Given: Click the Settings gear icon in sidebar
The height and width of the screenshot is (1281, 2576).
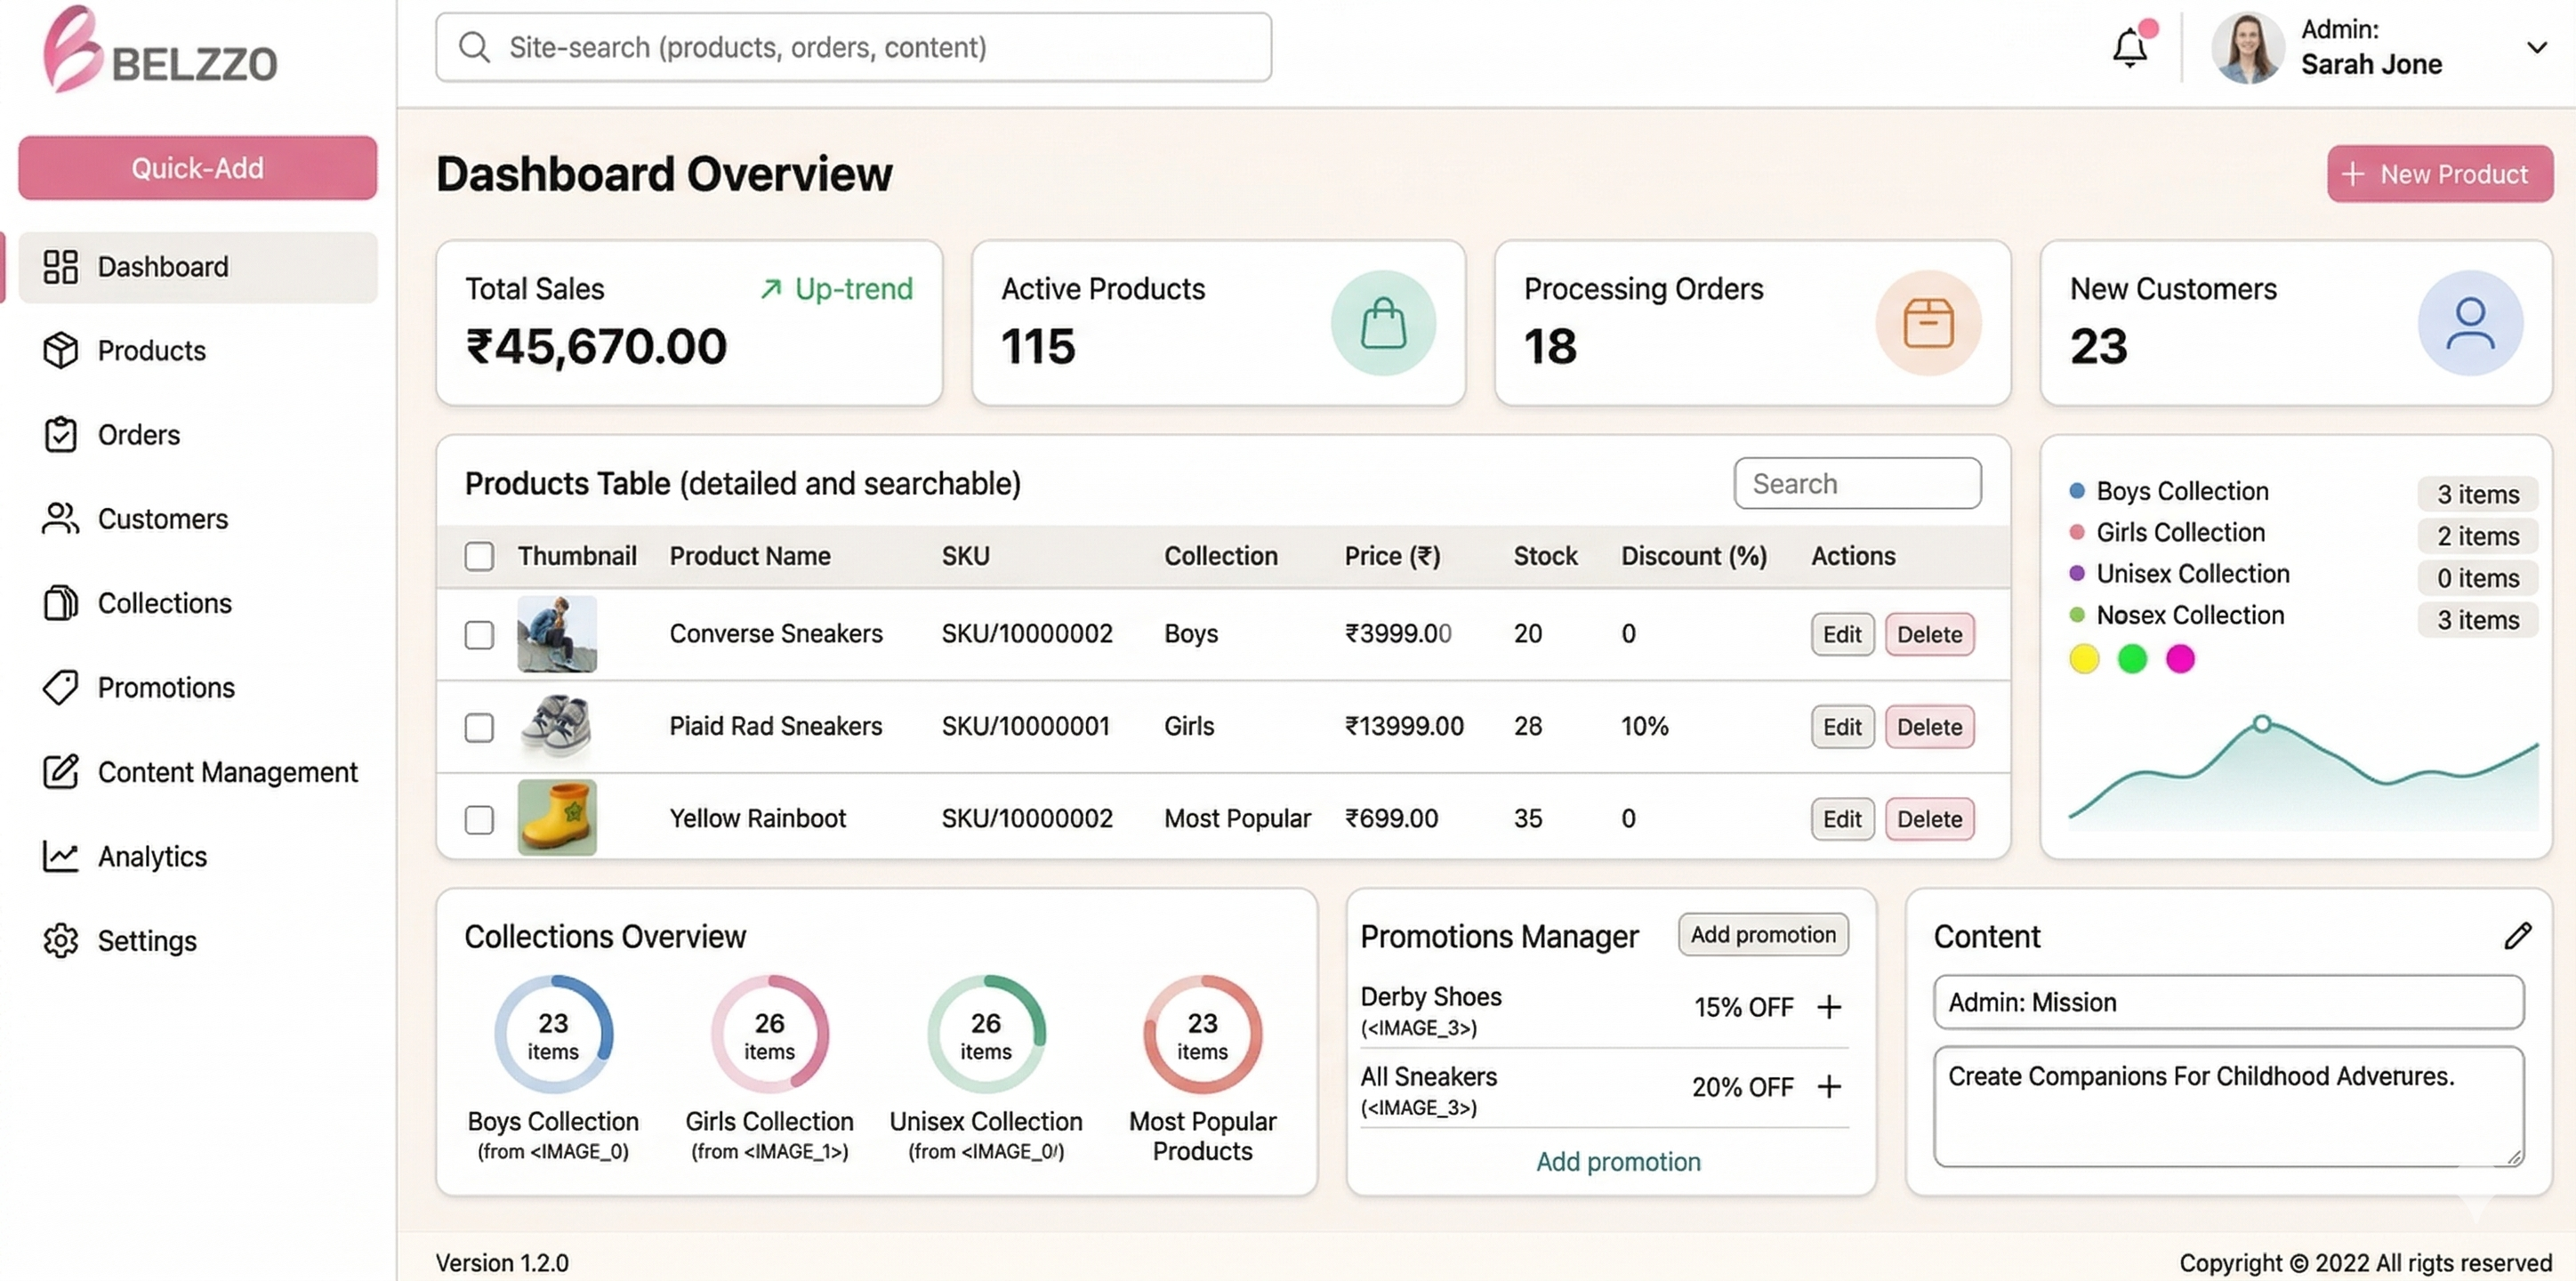Looking at the screenshot, I should click(x=61, y=940).
